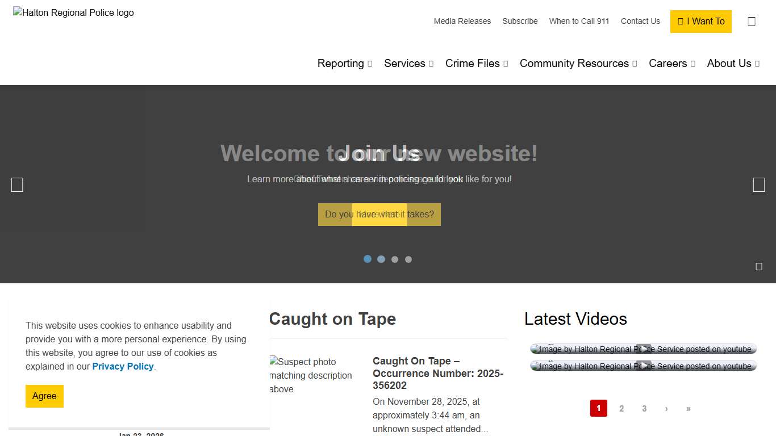The image size is (776, 436).
Task: Open the Careers menu
Action: (671, 64)
